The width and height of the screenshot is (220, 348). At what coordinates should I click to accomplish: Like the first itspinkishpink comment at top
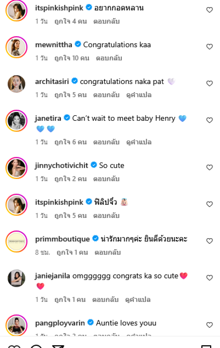(x=210, y=10)
